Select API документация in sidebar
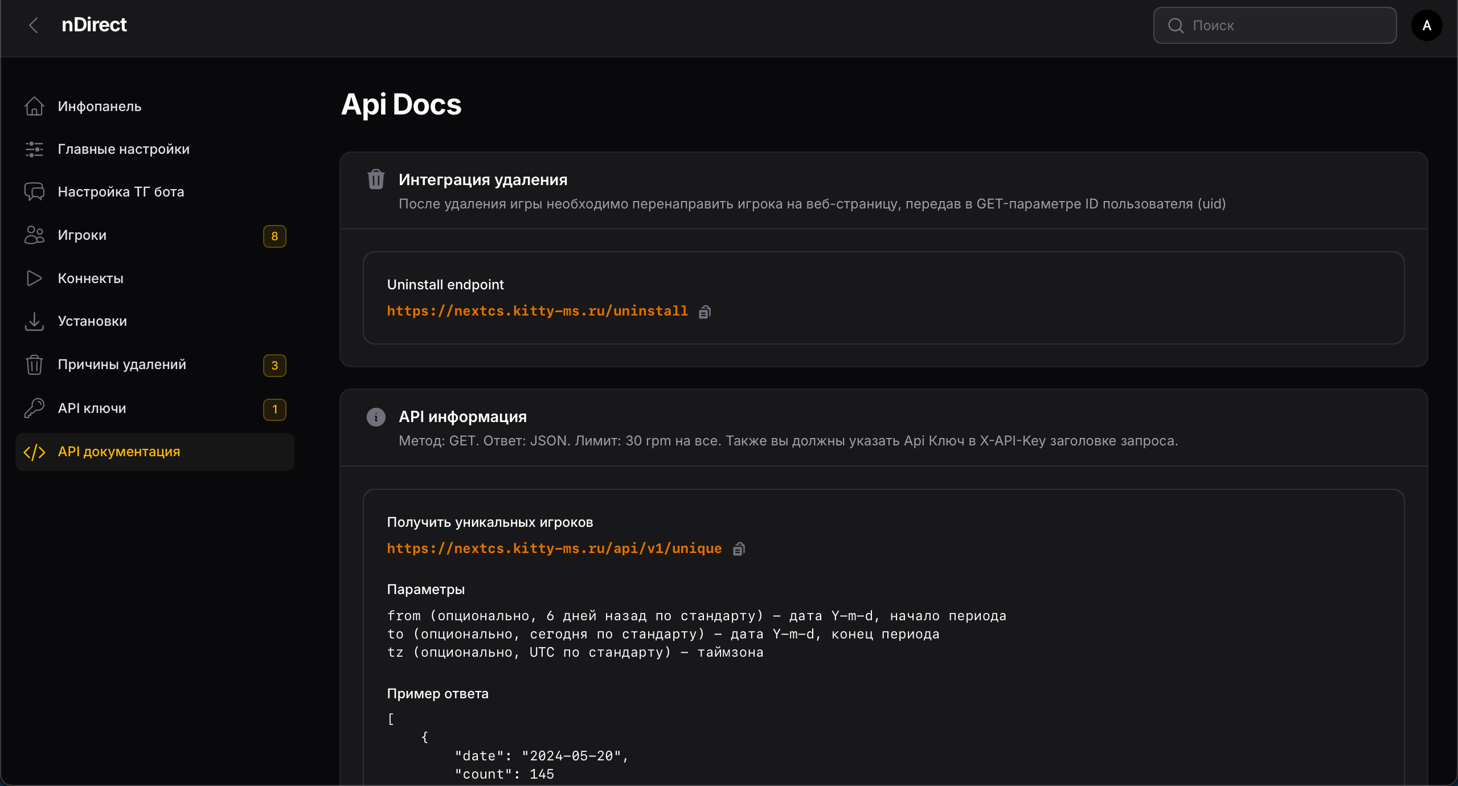Screen dimensions: 1458x786 (119, 452)
